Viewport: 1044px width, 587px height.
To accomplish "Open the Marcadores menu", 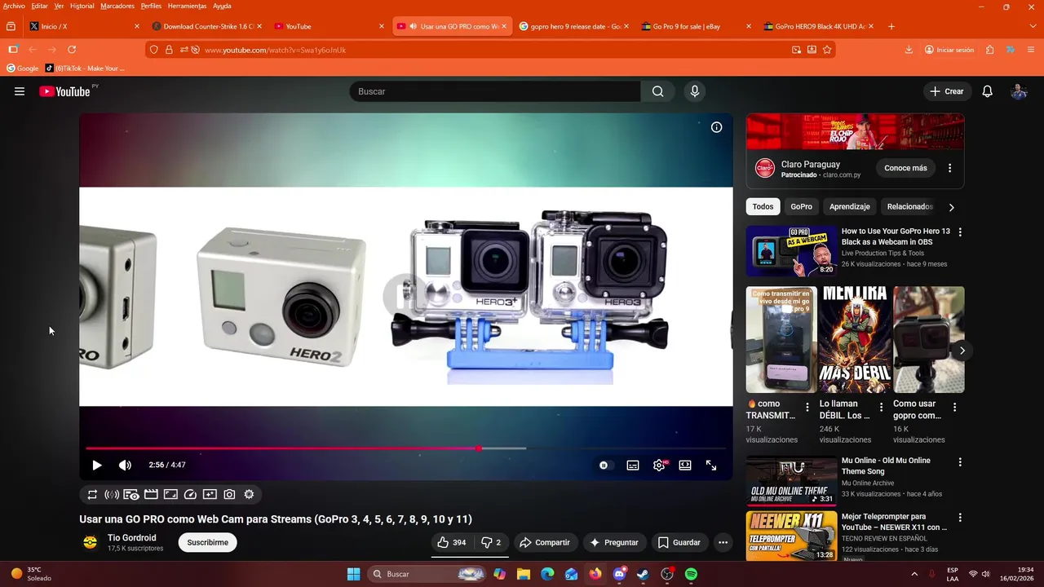I will pyautogui.click(x=117, y=6).
